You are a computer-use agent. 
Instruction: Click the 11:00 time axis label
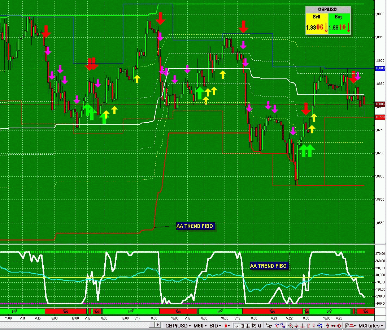coord(8,318)
